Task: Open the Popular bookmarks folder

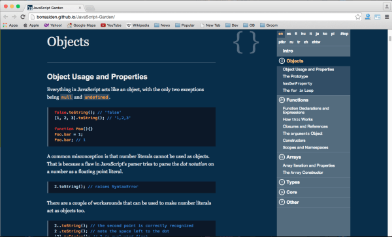Action: pos(185,25)
